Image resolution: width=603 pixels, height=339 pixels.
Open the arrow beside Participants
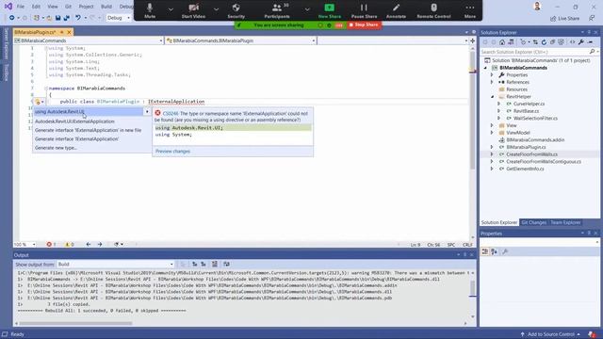pos(307,9)
